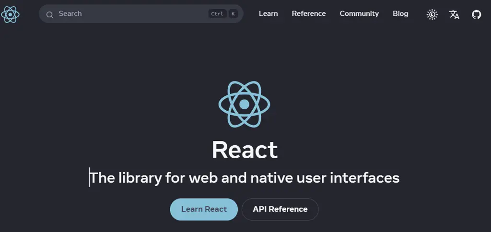Image resolution: width=491 pixels, height=232 pixels.
Task: Click the Learn React button
Action: pos(204,209)
